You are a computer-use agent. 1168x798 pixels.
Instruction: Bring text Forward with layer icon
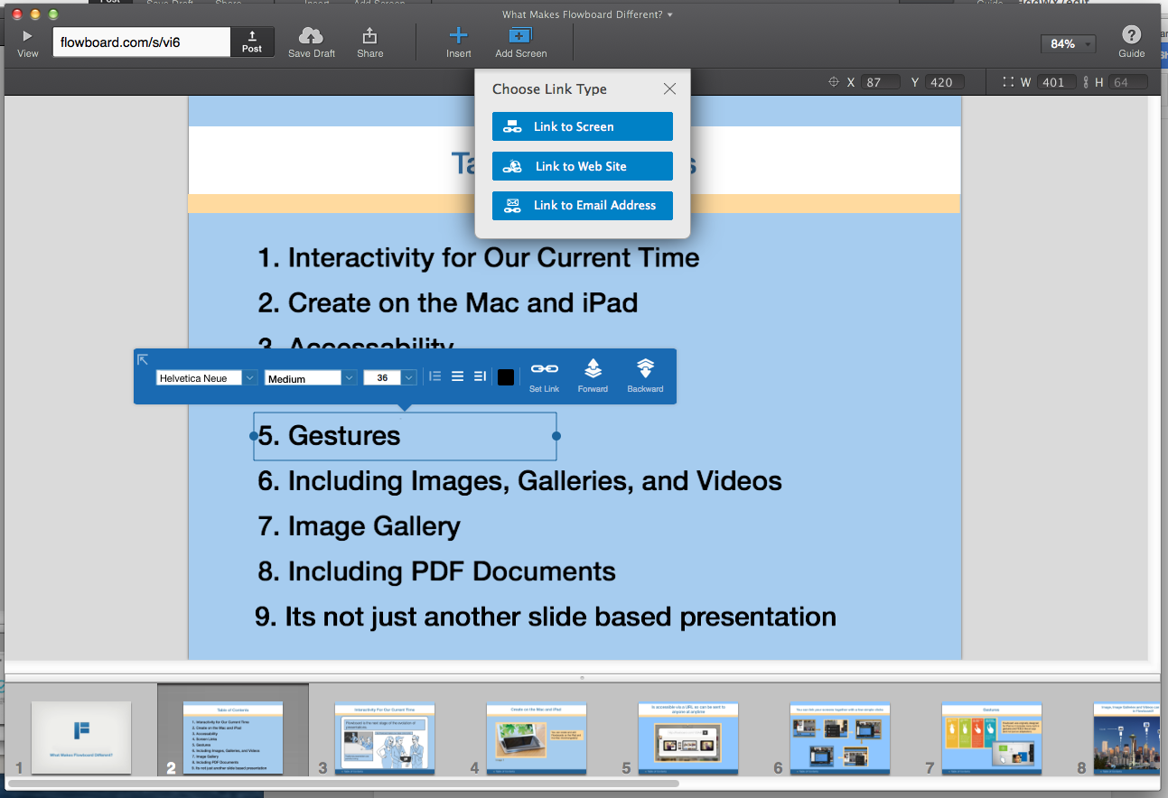[593, 368]
